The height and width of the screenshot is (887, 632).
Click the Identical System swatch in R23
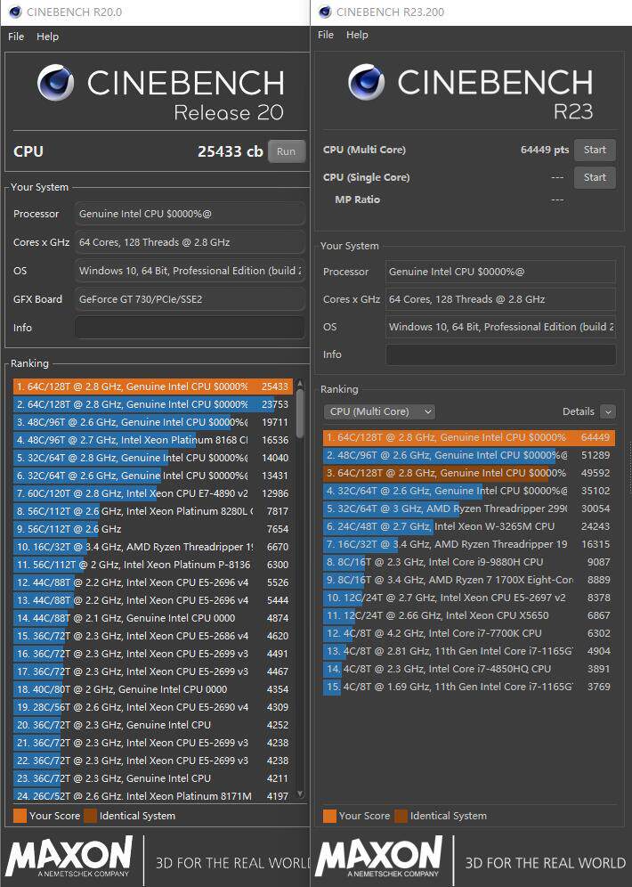tap(401, 817)
